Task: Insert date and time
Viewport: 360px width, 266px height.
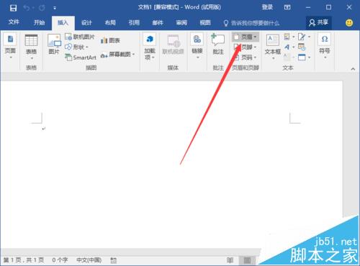Action: click(x=302, y=47)
